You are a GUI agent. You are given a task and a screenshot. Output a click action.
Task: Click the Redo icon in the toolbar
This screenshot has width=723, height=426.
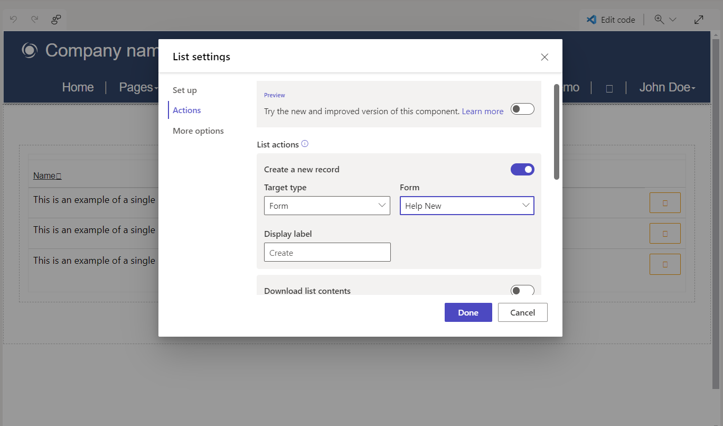34,20
